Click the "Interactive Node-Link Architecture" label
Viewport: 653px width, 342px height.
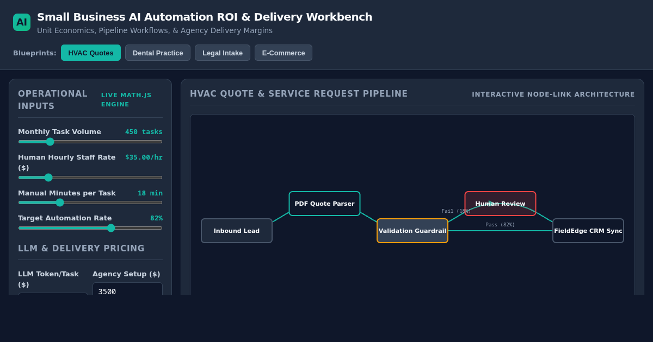coord(553,94)
